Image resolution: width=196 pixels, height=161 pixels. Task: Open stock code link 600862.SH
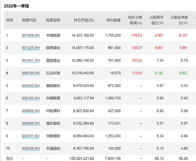(x=31, y=111)
